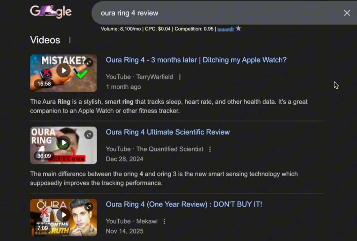The height and width of the screenshot is (241, 357).
Task: Click inside the search field text
Action: click(x=130, y=13)
